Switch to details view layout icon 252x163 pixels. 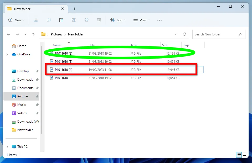tap(239, 155)
